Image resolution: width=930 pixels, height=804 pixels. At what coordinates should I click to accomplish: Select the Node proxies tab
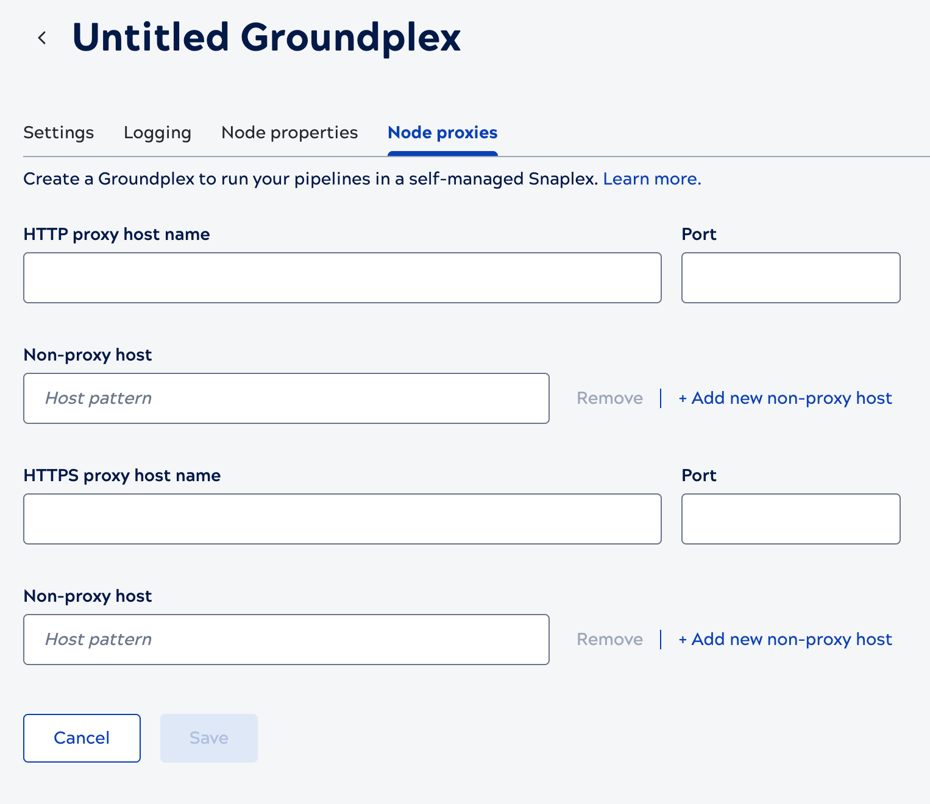[442, 133]
